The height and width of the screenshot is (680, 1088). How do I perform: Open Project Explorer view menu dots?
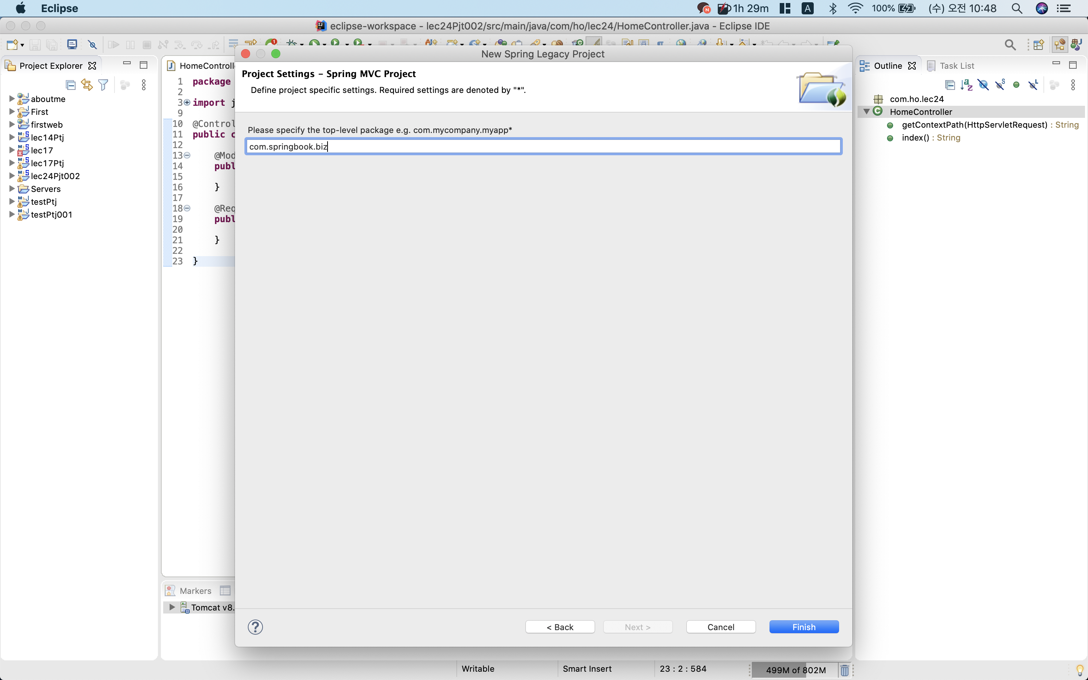pyautogui.click(x=144, y=85)
